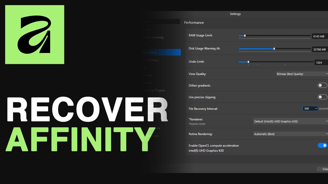Viewport: 328px width, 184px height.
Task: Click the "File Recovery Interval:" label
Action: click(x=203, y=109)
